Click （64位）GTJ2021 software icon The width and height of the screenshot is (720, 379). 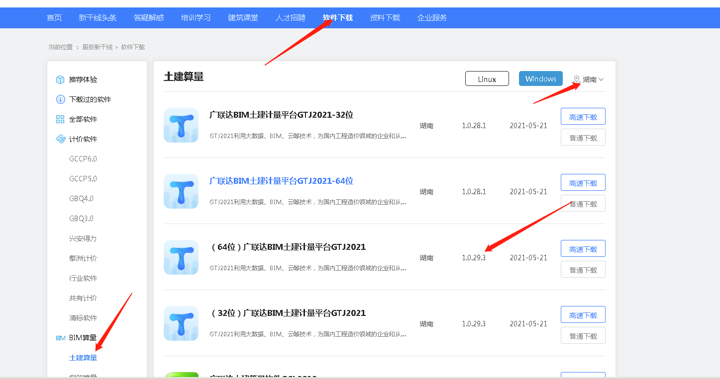[181, 257]
